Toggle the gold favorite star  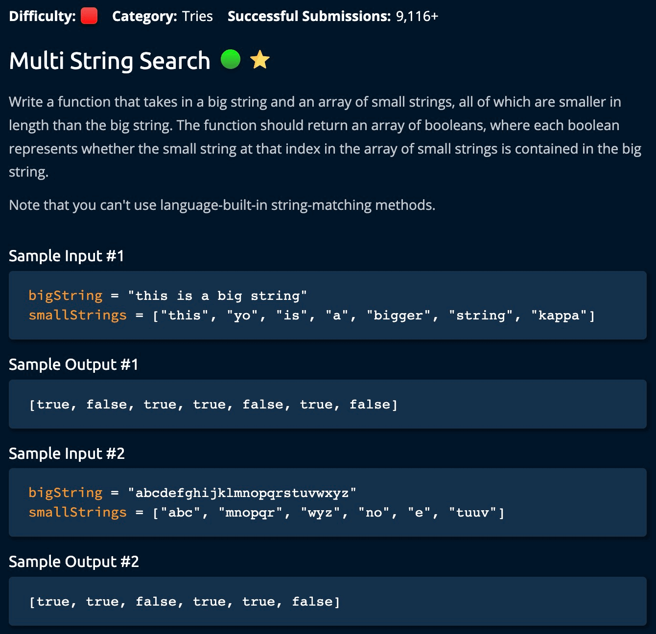click(x=260, y=60)
